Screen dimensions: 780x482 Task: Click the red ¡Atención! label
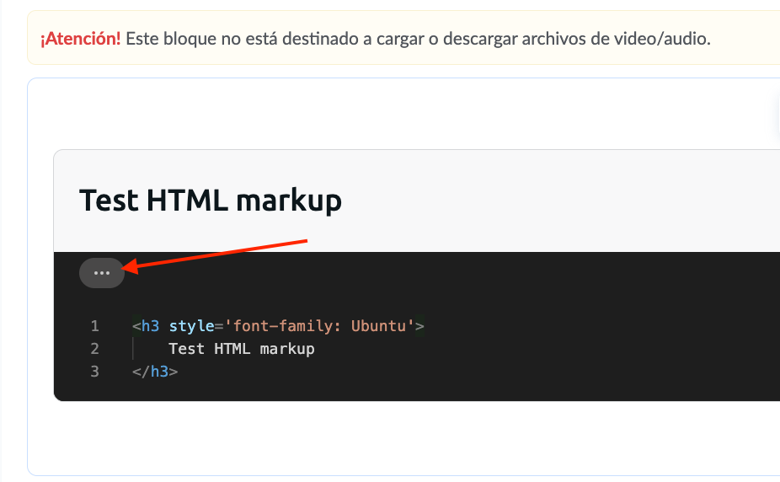pyautogui.click(x=80, y=39)
